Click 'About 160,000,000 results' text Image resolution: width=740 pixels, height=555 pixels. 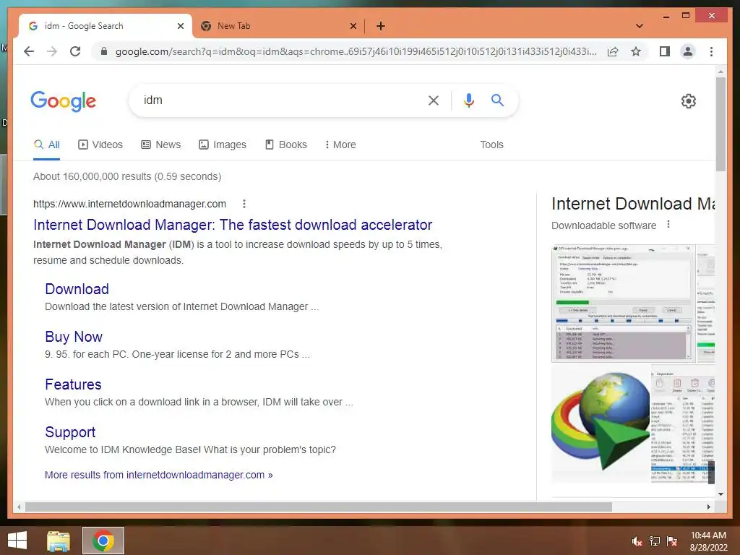pyautogui.click(x=127, y=176)
